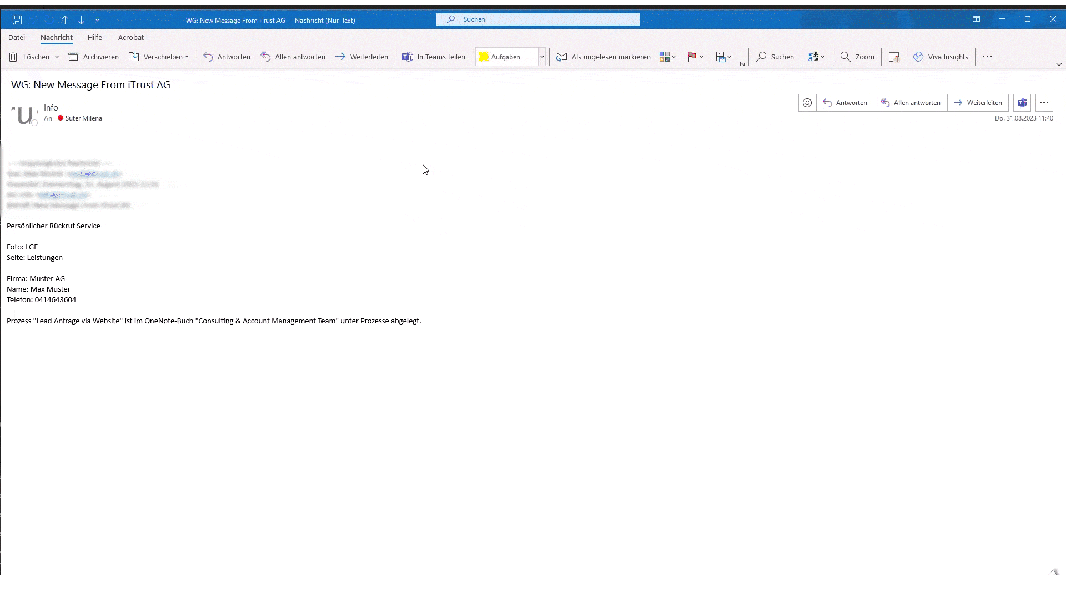Open the message header more actions ellipsis
The image size is (1066, 600).
pos(1044,103)
